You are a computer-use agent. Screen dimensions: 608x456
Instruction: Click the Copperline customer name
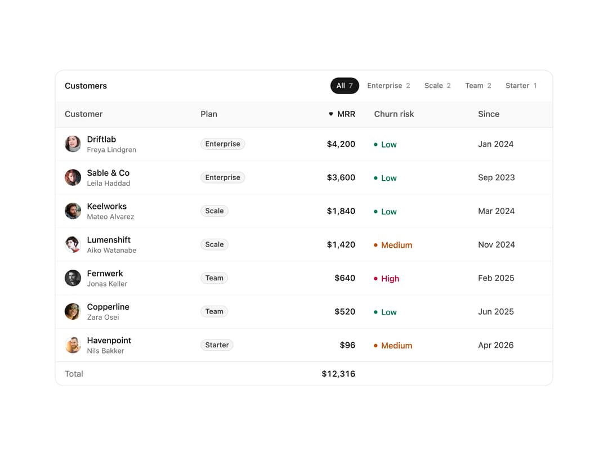[x=108, y=307]
